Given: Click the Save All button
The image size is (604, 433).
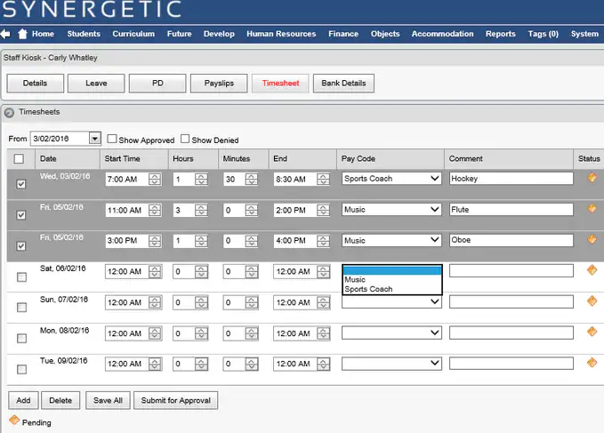Looking at the screenshot, I should coord(109,400).
